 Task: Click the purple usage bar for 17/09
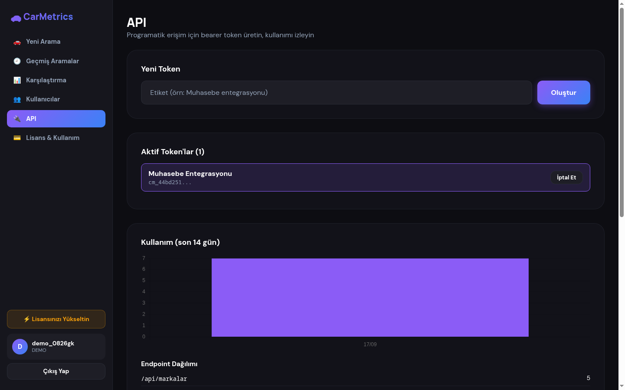point(370,297)
